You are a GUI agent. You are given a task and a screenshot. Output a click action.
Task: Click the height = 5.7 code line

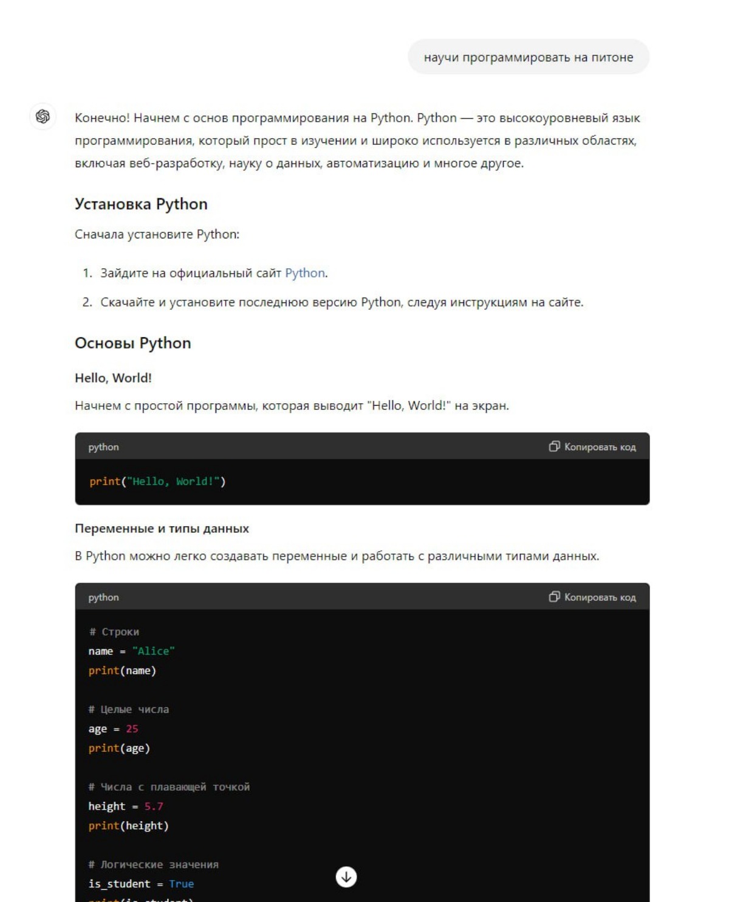click(126, 806)
